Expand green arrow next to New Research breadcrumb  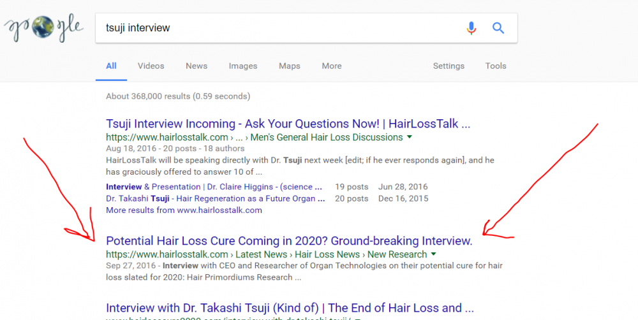434,254
